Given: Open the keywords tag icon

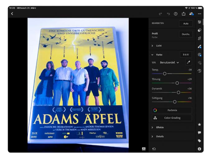Looking at the screenshot, I should [x=200, y=141].
